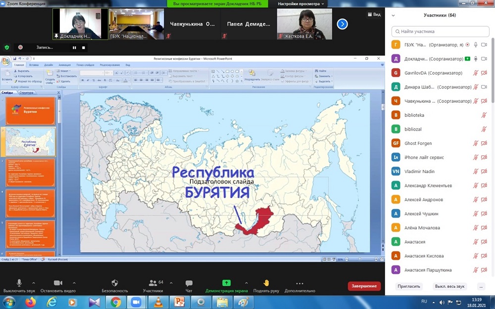Click Создать слайд in the ribbon
The image size is (495, 309).
[50, 77]
